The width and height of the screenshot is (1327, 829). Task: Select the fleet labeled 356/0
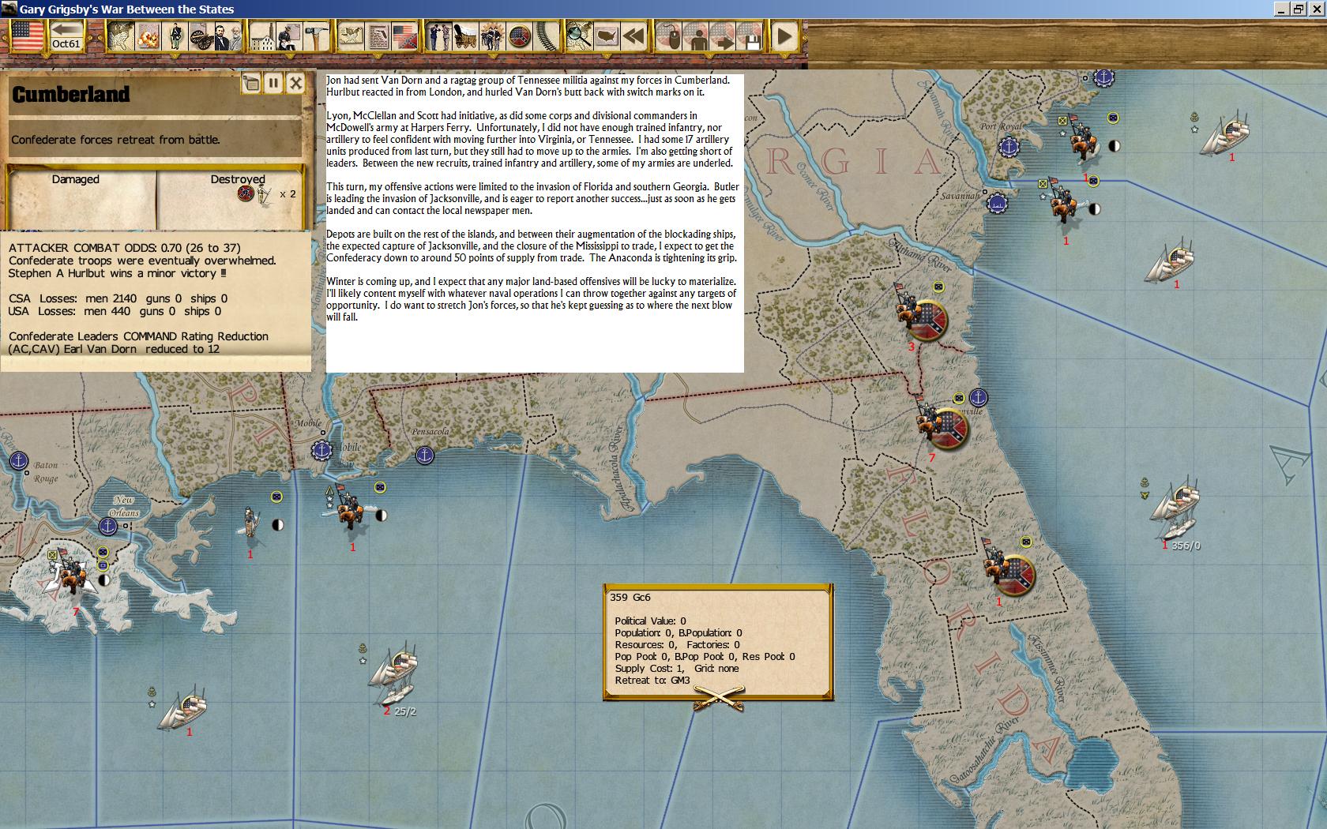pyautogui.click(x=1175, y=509)
